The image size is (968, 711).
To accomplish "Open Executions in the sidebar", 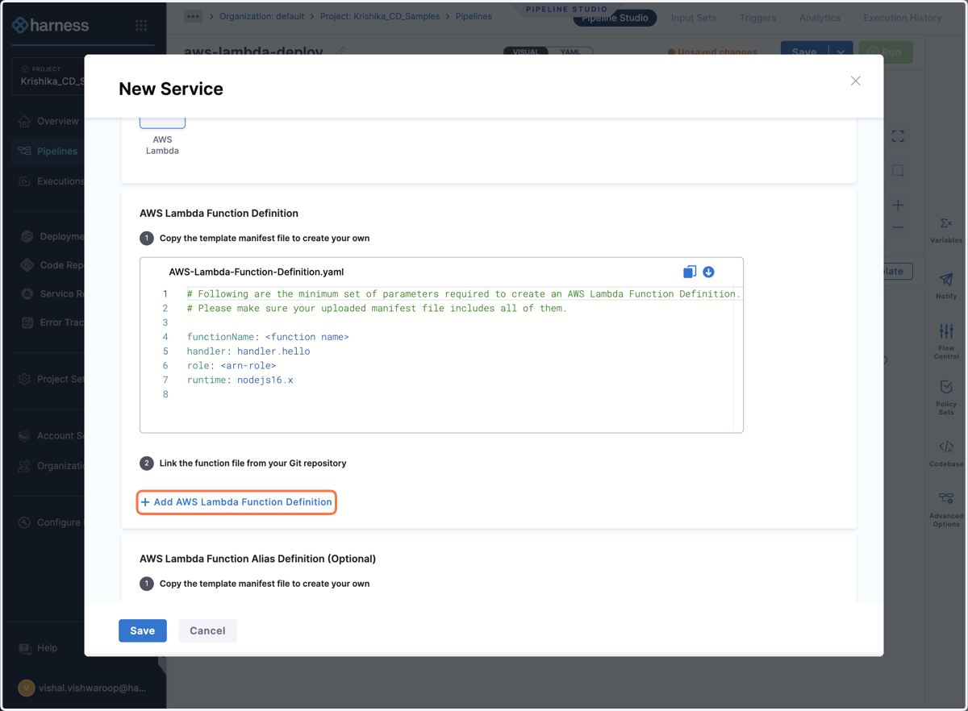I will pyautogui.click(x=50, y=181).
